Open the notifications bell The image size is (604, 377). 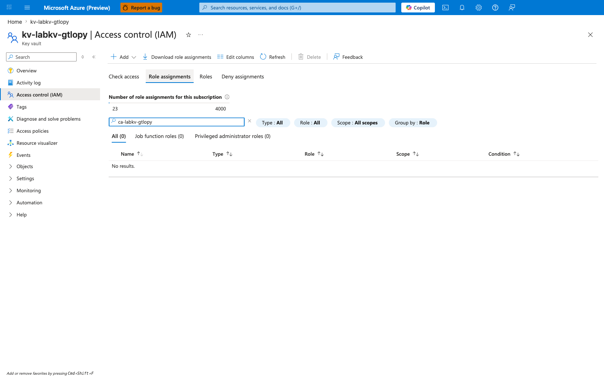pos(462,8)
